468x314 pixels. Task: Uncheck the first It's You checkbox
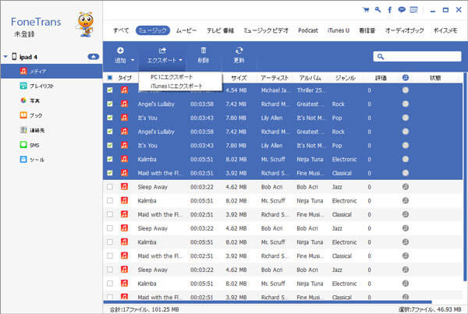[110, 118]
